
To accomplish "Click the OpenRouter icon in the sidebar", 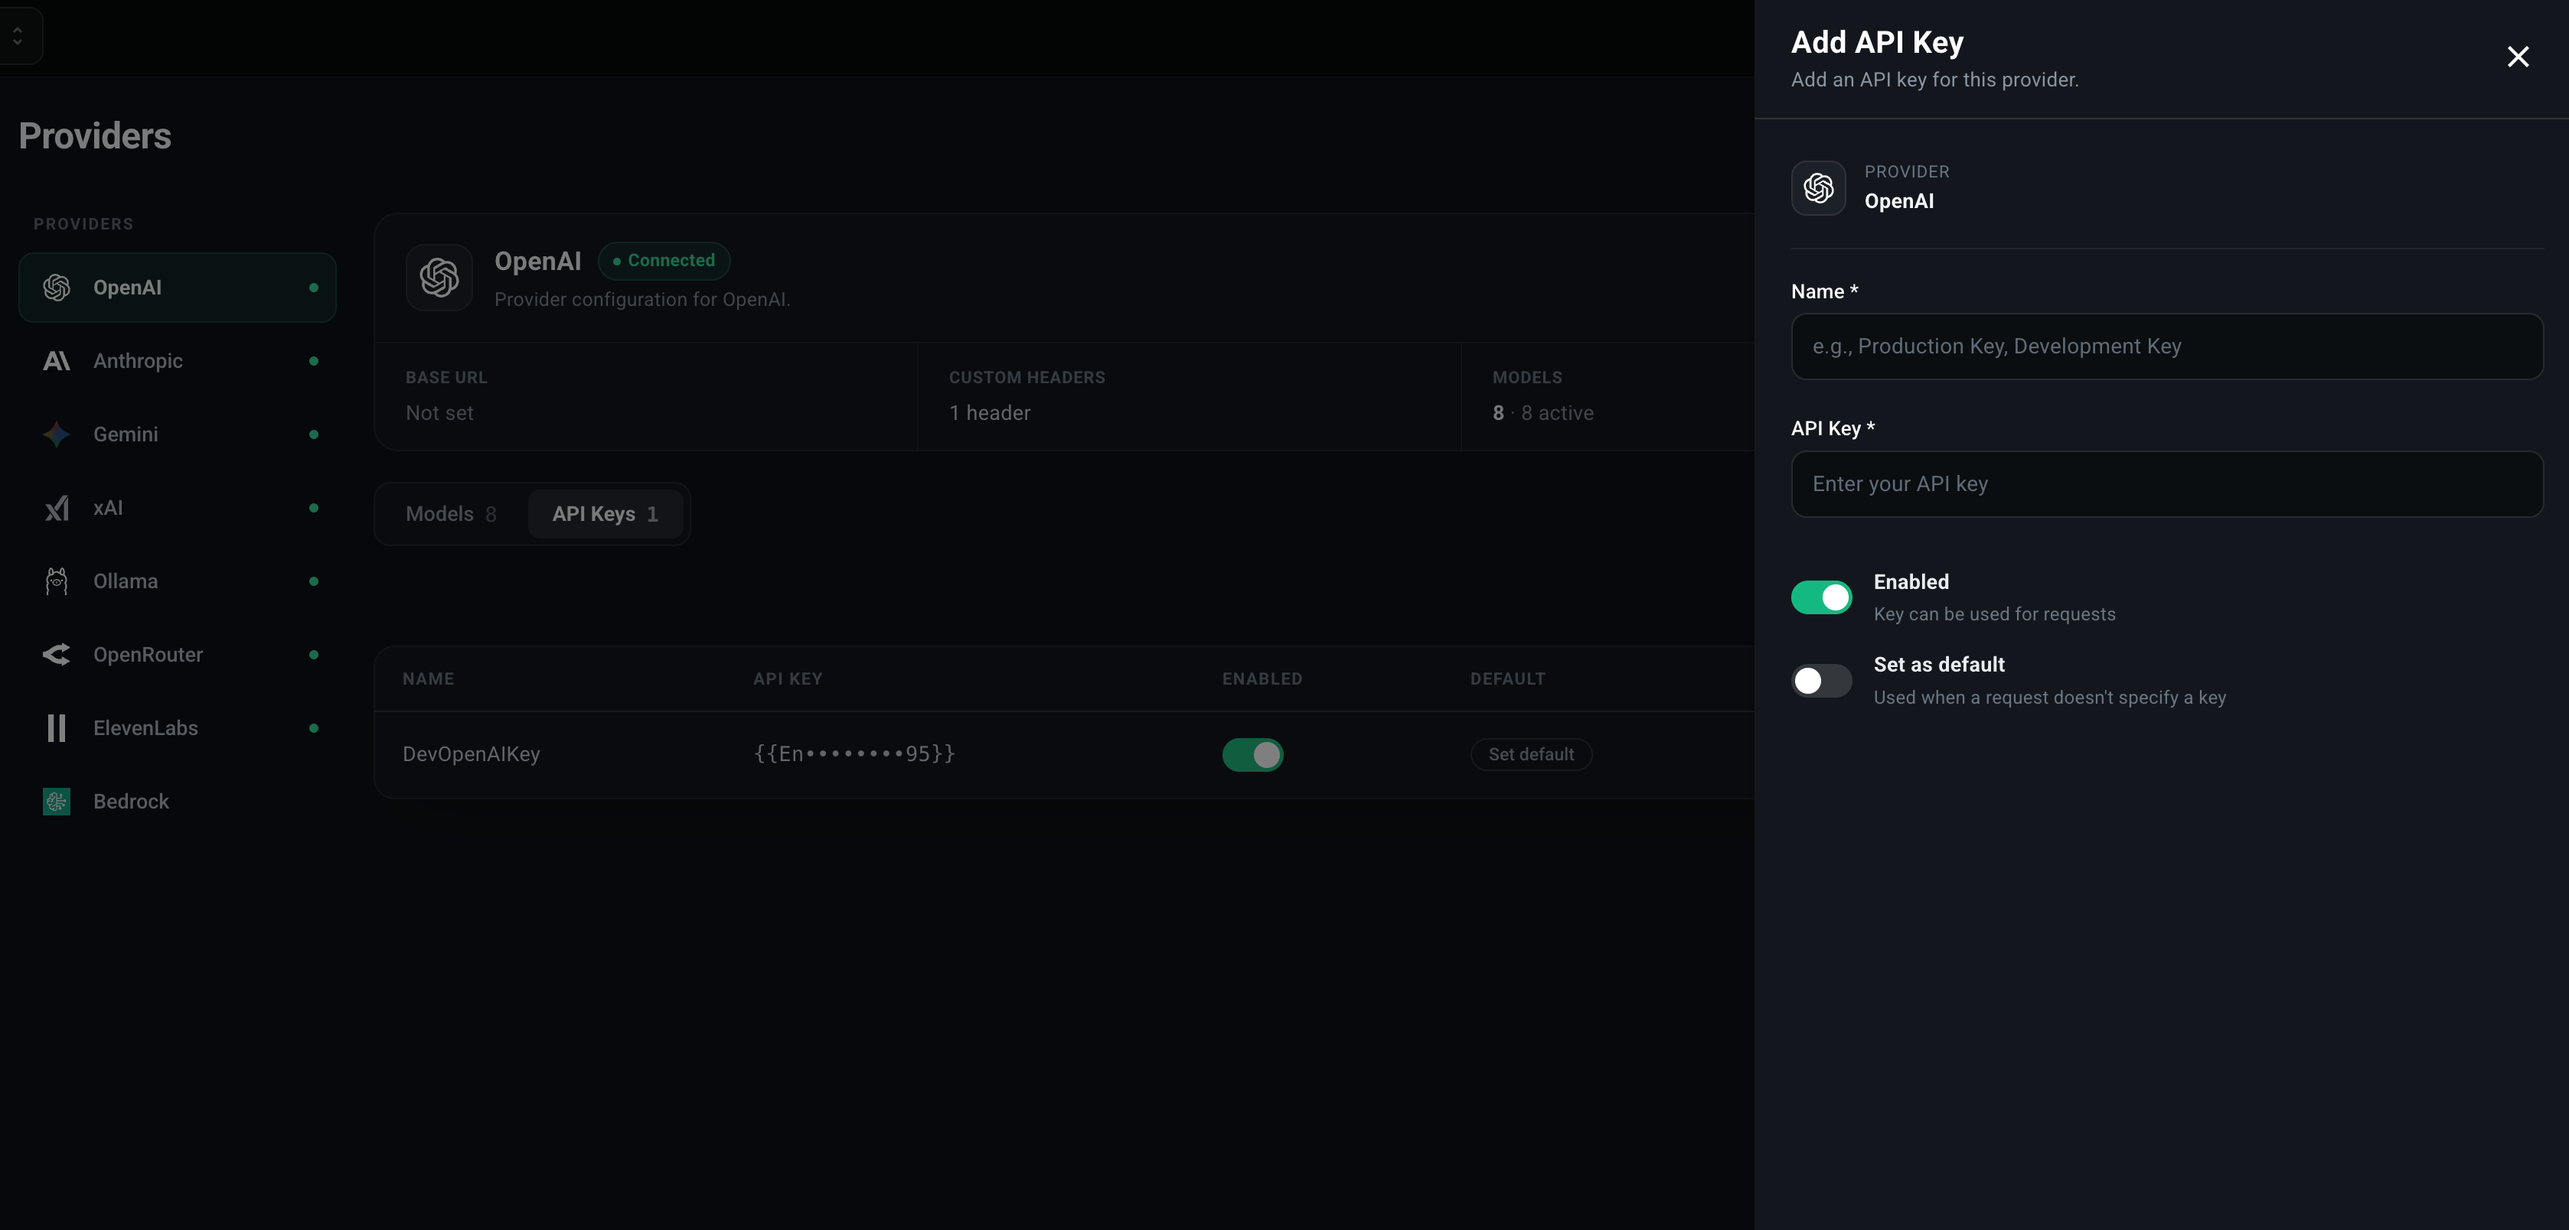I will (x=57, y=655).
